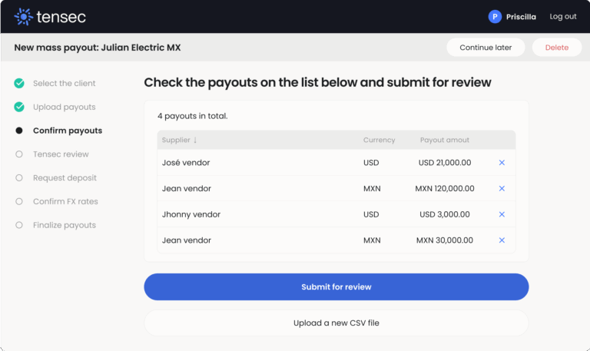Sort the list by Supplier column

(180, 140)
